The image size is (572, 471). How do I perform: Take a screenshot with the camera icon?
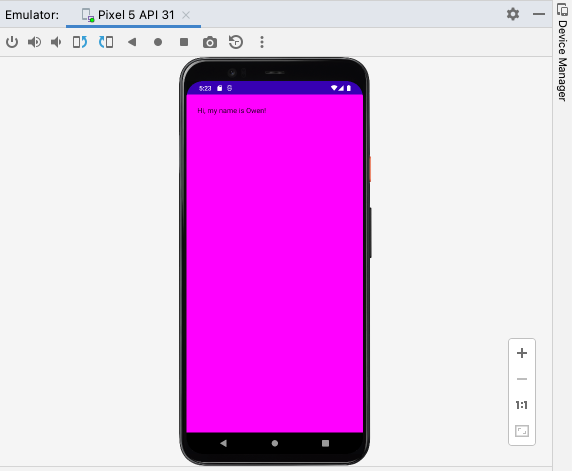coord(209,42)
